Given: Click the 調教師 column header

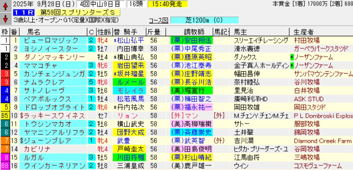Looking at the screenshot, I should [191, 31].
